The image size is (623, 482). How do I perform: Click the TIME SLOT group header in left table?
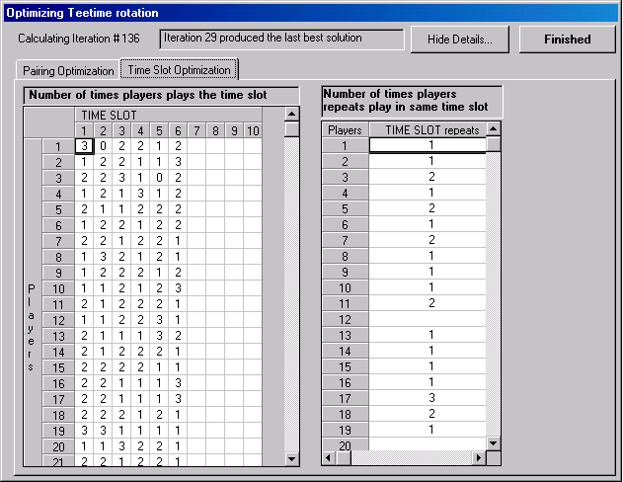[x=169, y=116]
